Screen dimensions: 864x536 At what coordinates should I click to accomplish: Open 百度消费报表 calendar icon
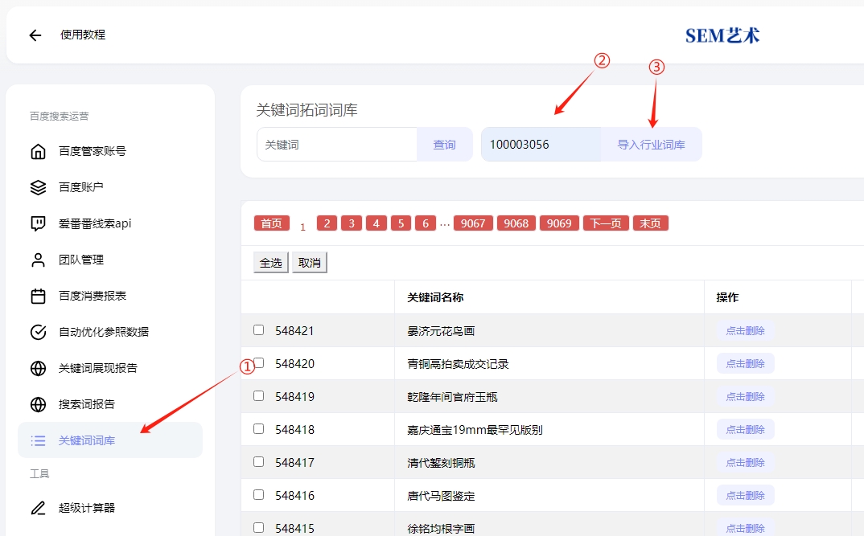tap(38, 296)
